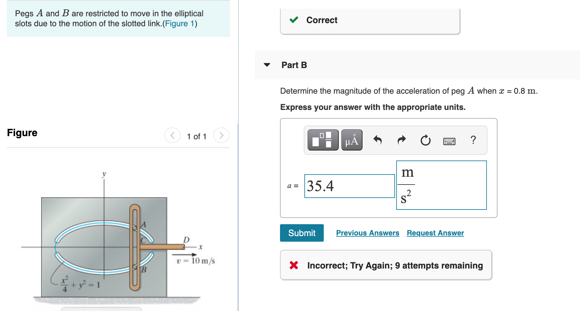Open the on-screen keyboard icon

click(449, 141)
